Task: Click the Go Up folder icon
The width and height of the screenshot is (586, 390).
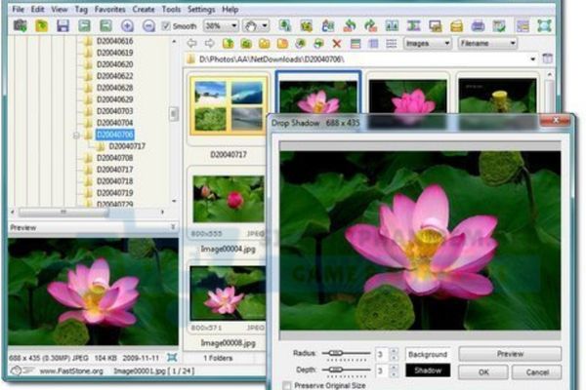Action: (x=228, y=43)
